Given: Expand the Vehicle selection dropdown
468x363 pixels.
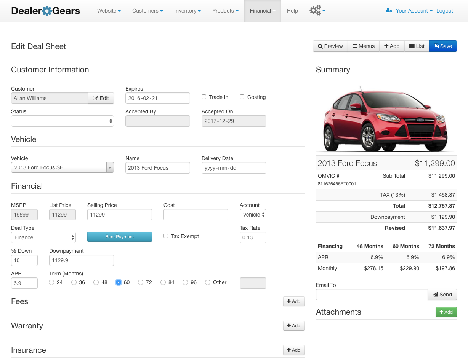Looking at the screenshot, I should (x=110, y=167).
